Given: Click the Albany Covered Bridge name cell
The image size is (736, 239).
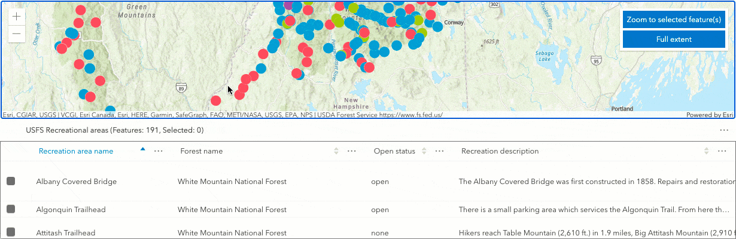Looking at the screenshot, I should pos(77,181).
